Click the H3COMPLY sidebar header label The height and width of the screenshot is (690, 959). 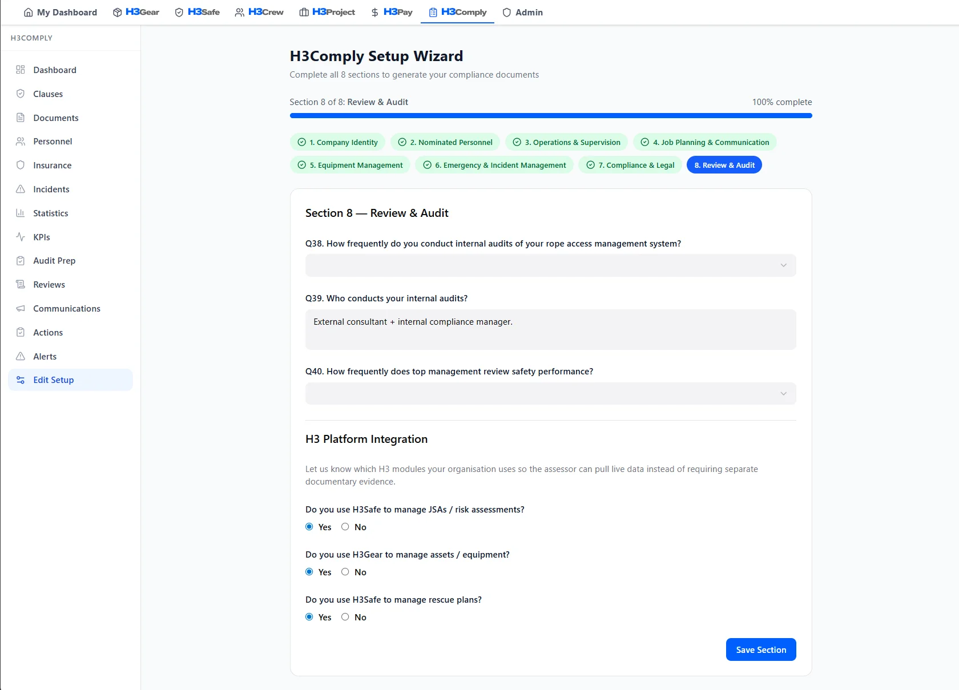click(31, 38)
